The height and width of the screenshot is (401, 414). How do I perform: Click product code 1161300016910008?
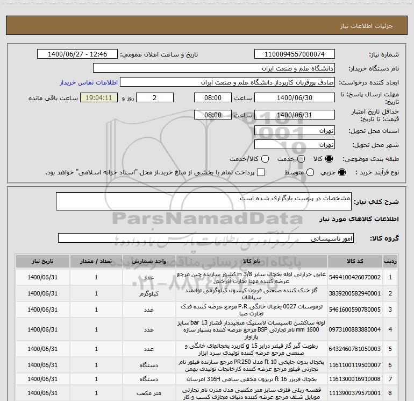pos(355,379)
